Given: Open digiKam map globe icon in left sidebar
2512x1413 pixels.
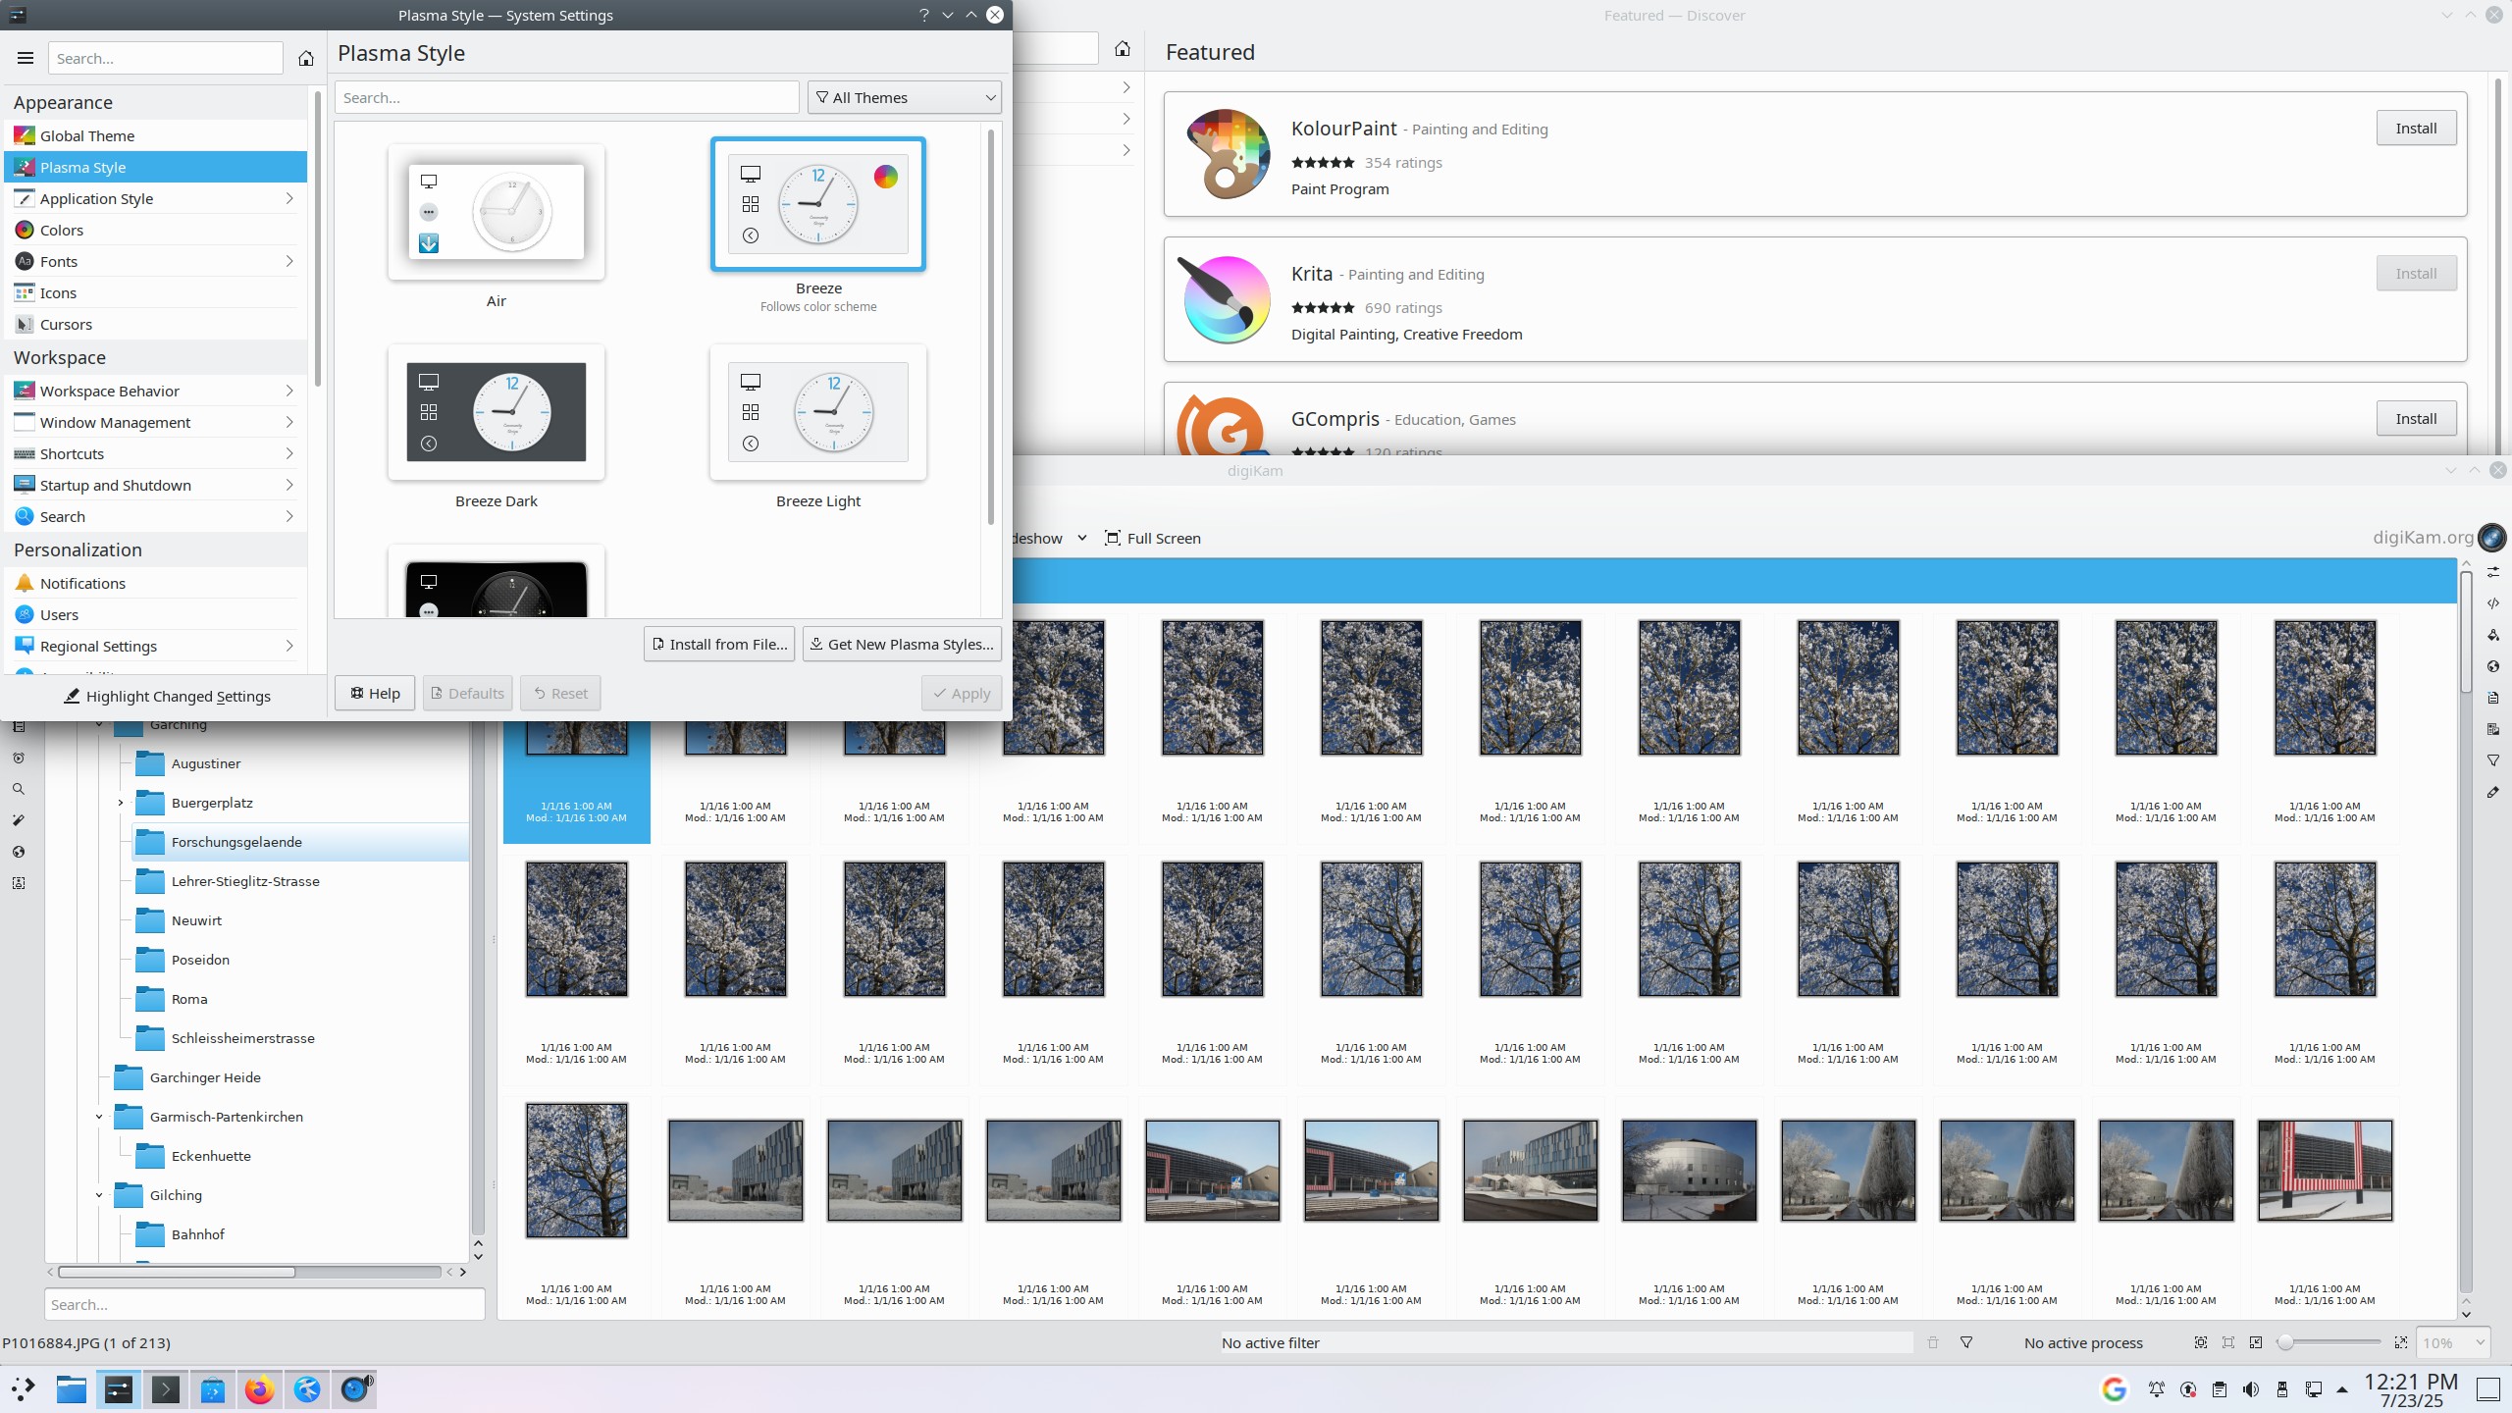Looking at the screenshot, I should (x=19, y=852).
